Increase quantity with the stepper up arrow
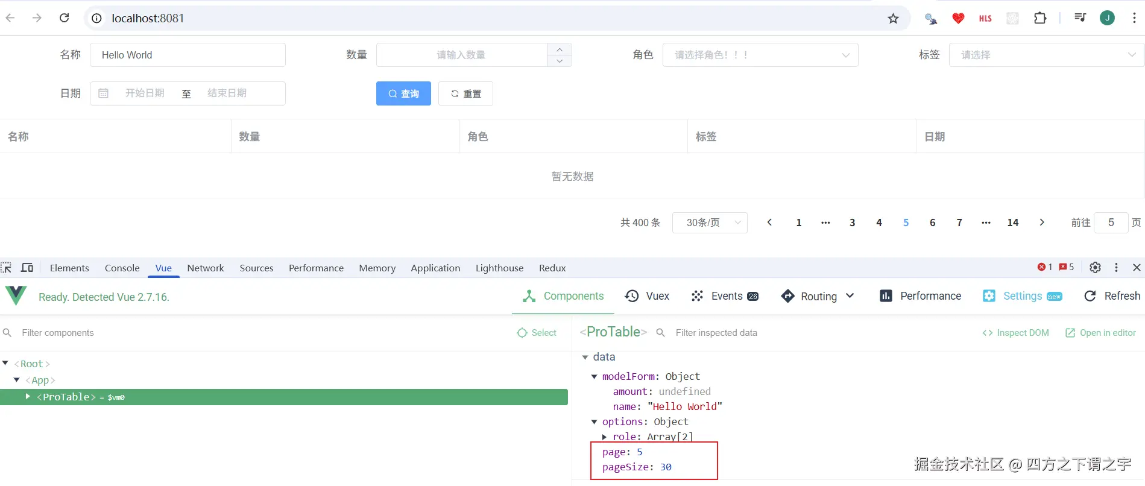This screenshot has width=1145, height=486. click(560, 49)
